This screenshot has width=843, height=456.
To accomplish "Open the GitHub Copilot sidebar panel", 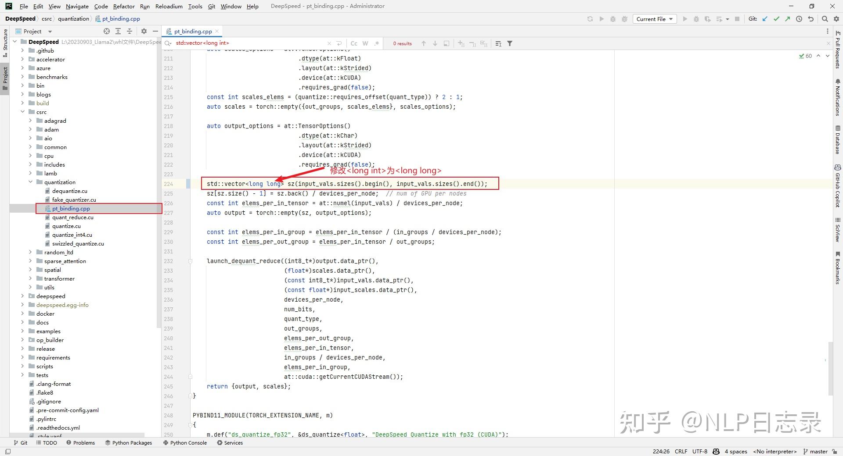I will 838,184.
